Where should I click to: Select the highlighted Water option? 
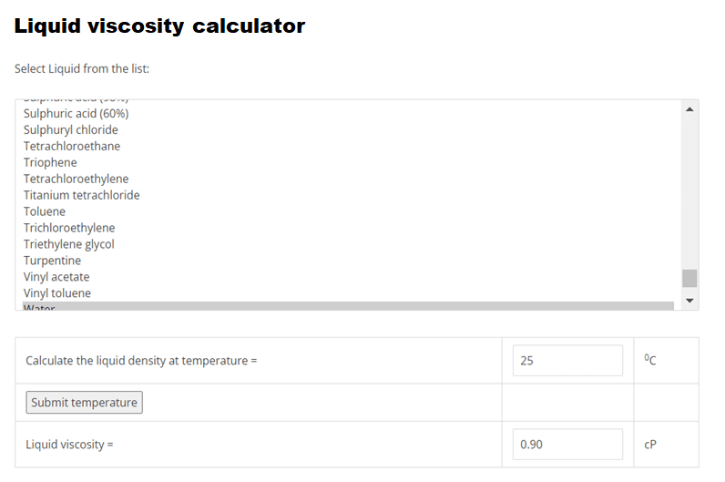tap(348, 306)
